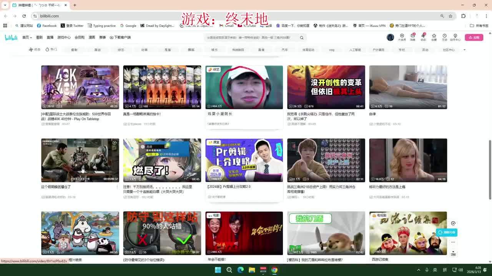Viewport: 492px width, 276px height.
Task: Click the search magnifier icon in Bilibili header
Action: point(302,38)
